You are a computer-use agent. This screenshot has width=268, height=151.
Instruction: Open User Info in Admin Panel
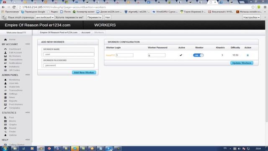click(14, 83)
